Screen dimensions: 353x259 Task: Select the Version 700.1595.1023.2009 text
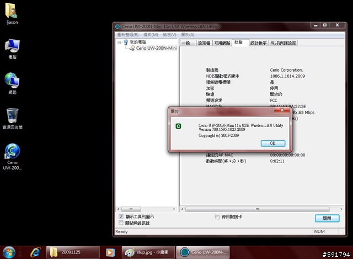pyautogui.click(x=222, y=129)
